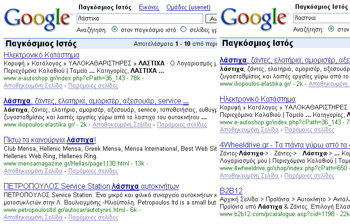
Task: Select Παγκόσμιος Ιστός tab on left page
Action: tap(105, 7)
